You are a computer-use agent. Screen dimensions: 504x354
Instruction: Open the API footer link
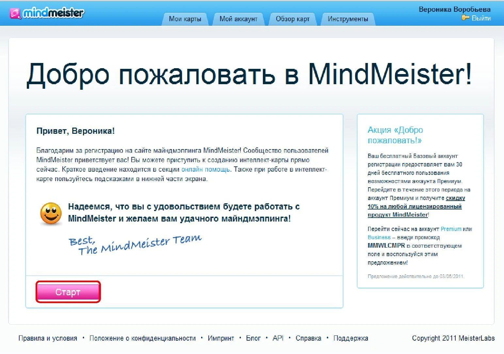(x=278, y=338)
